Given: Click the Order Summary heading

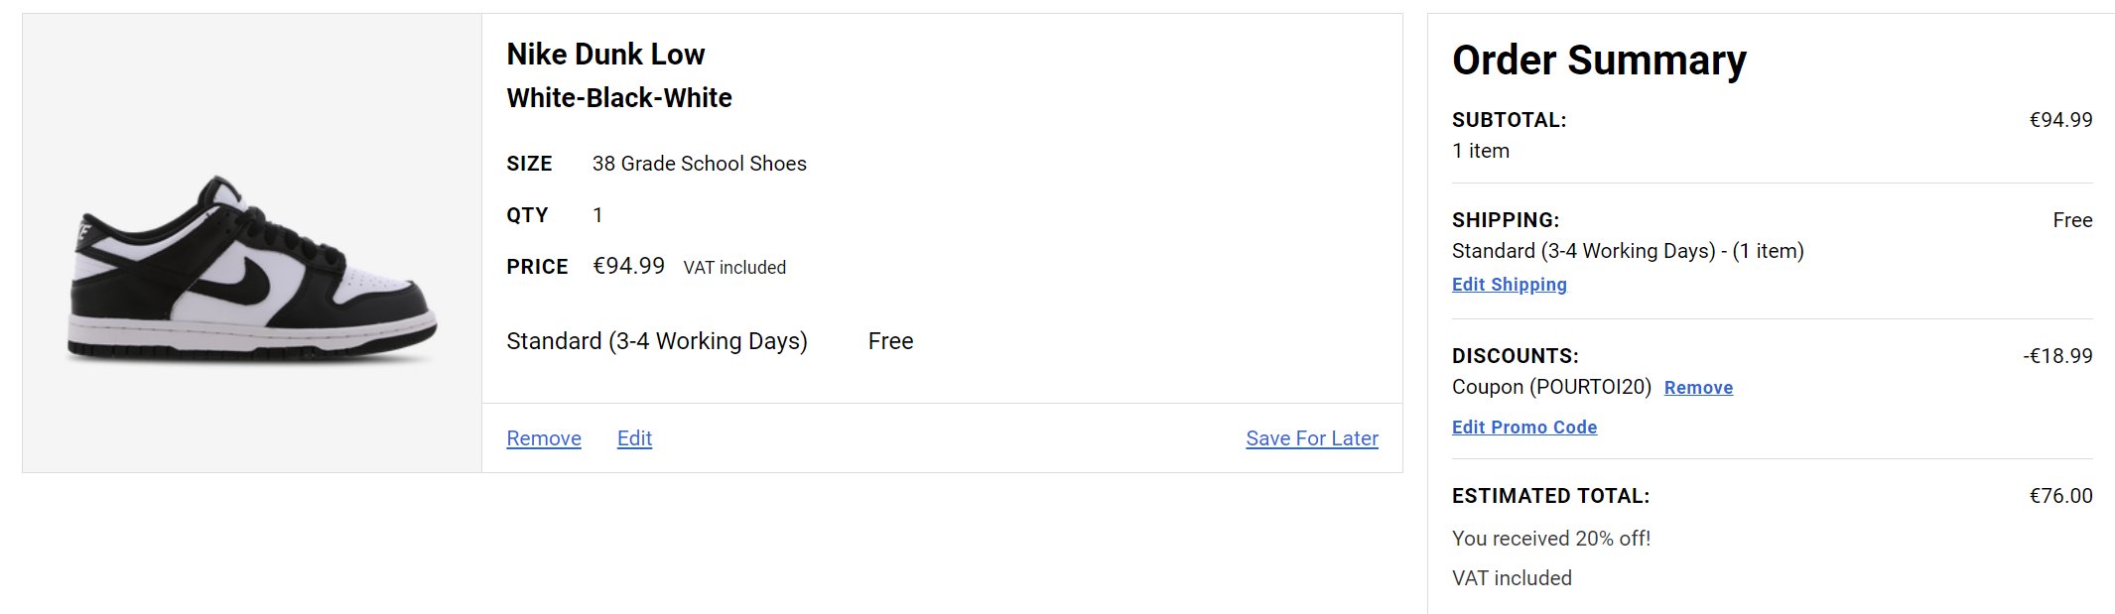Looking at the screenshot, I should pos(1599,61).
